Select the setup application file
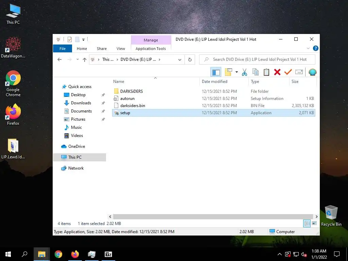Viewport: 348px width, 261px height. tap(213, 113)
